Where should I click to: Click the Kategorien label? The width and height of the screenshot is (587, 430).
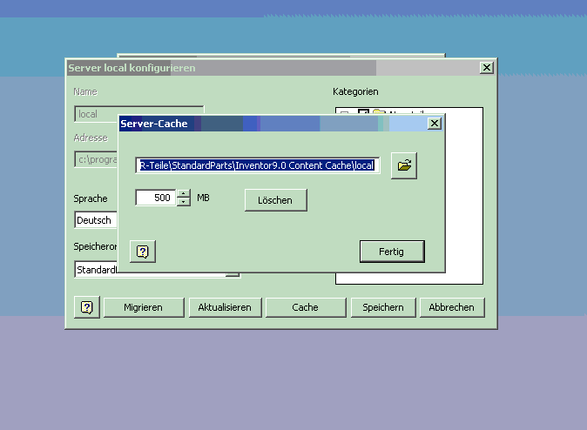355,91
